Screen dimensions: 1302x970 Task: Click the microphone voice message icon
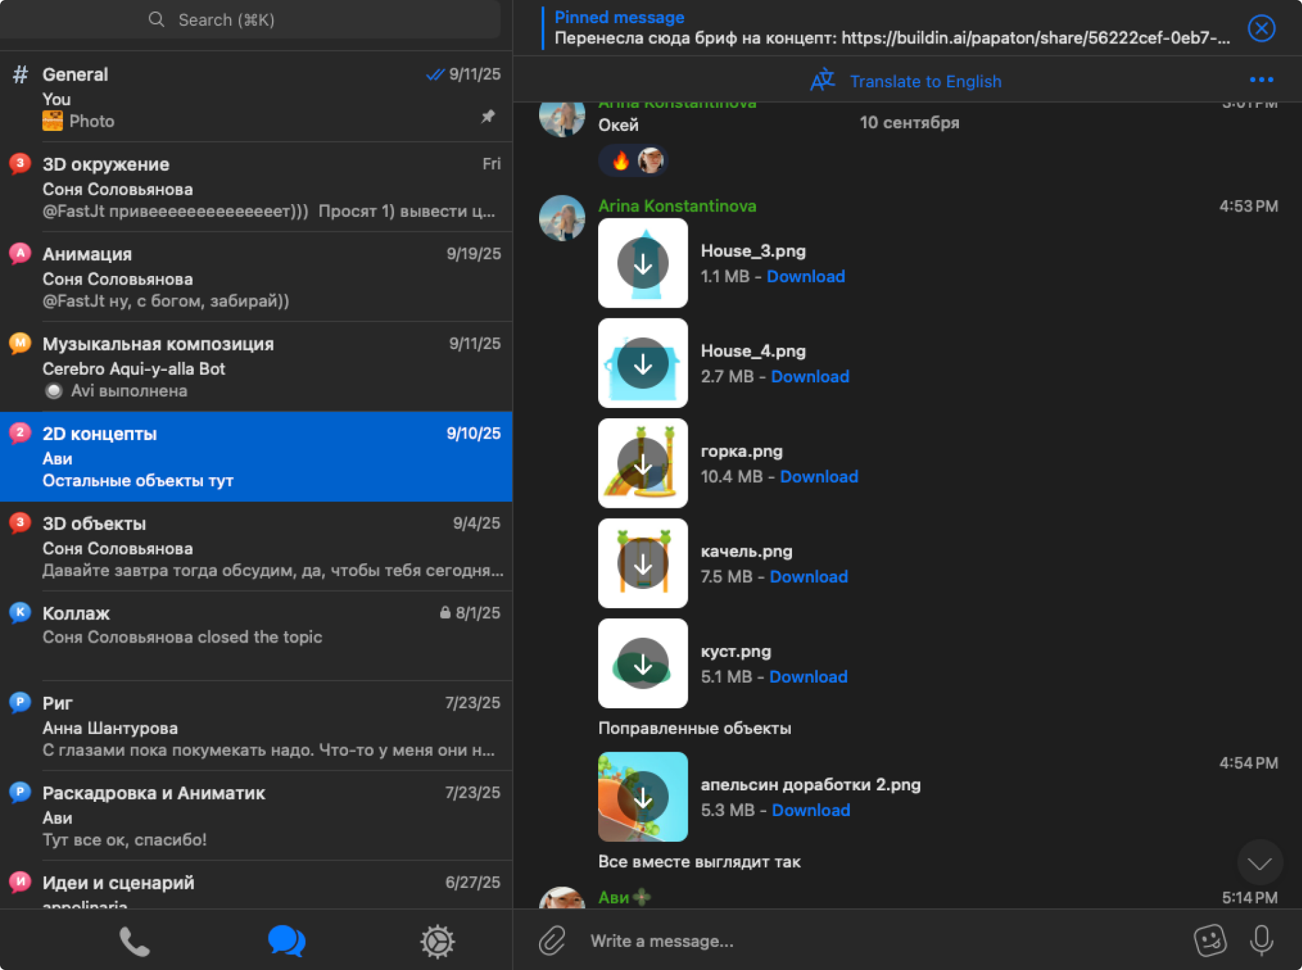pos(1261,941)
